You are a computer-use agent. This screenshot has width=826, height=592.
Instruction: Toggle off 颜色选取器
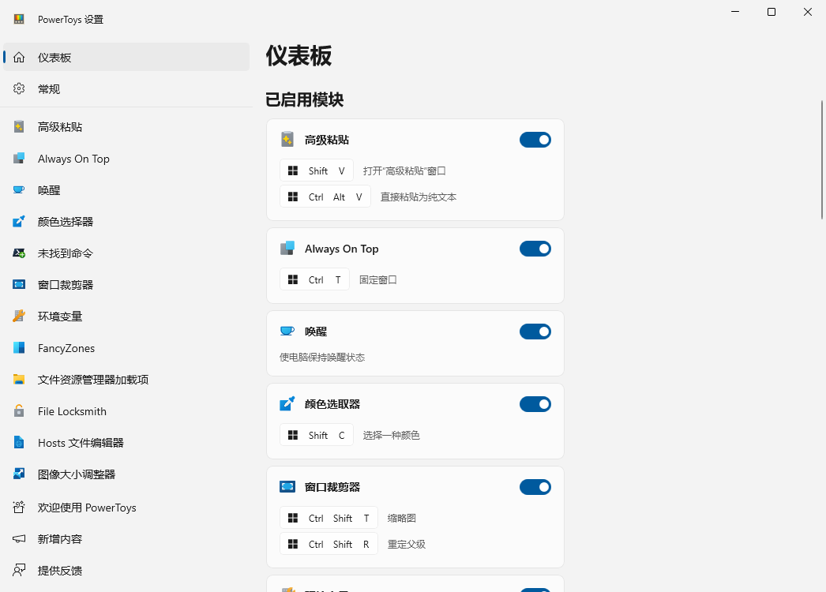click(535, 403)
